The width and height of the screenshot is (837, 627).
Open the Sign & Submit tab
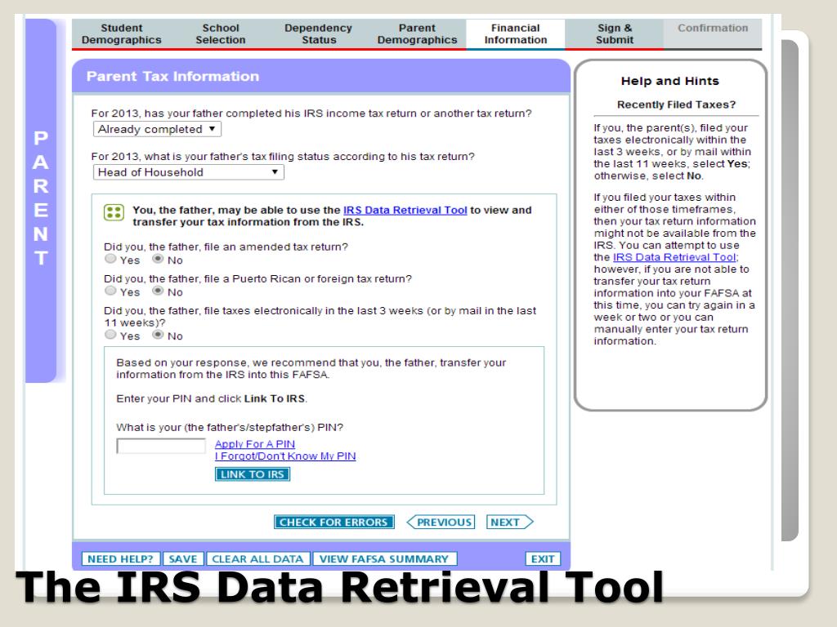(x=615, y=33)
